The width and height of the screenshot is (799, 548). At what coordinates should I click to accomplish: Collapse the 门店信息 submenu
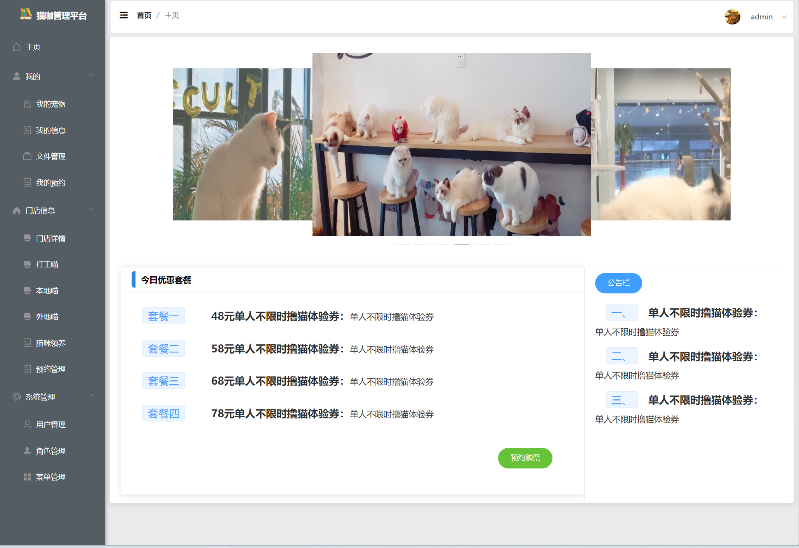coord(91,210)
